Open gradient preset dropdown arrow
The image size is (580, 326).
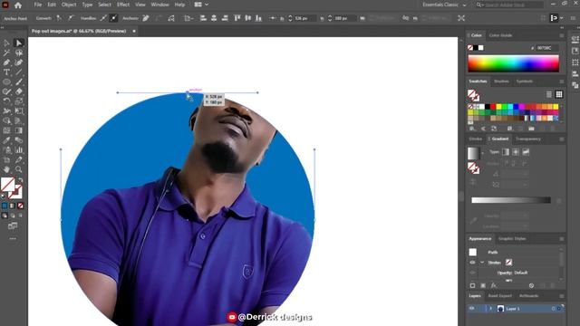(482, 153)
